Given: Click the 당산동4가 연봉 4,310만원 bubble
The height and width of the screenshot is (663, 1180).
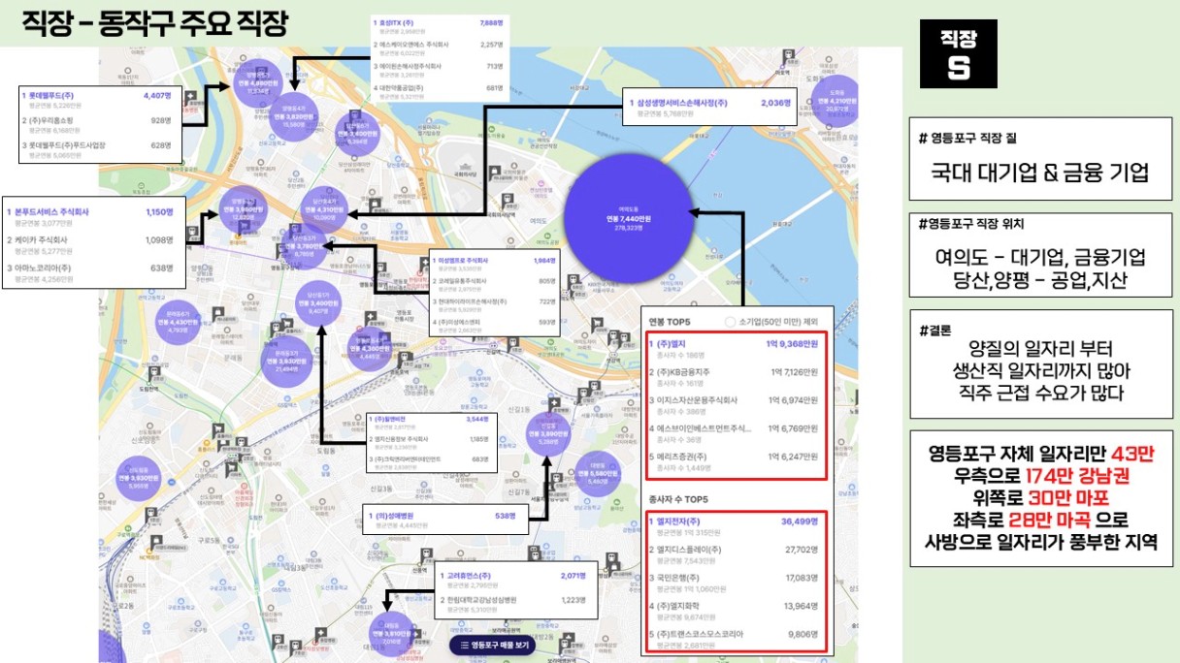Looking at the screenshot, I should coord(324,210).
